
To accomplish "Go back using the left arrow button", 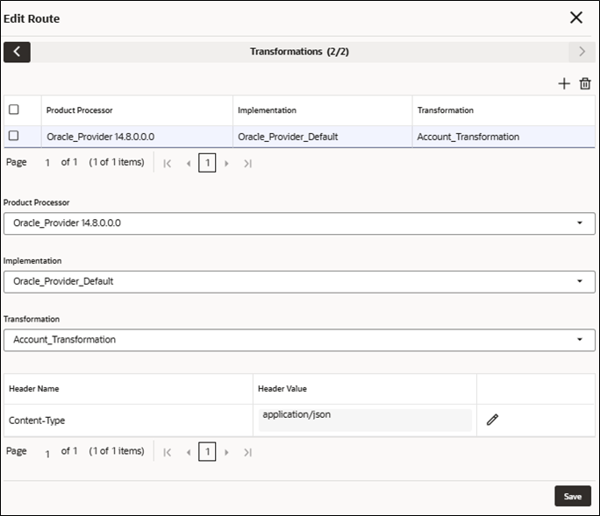I will point(17,52).
